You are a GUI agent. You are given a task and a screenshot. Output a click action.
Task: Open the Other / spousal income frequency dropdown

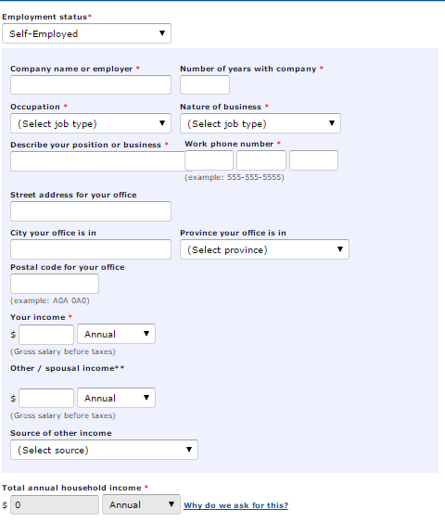[116, 398]
